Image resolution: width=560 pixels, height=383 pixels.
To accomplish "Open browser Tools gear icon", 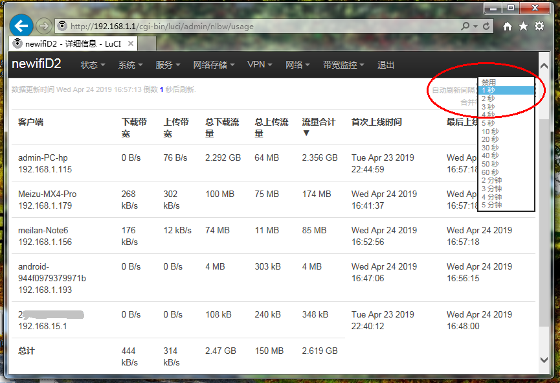I will pyautogui.click(x=539, y=27).
